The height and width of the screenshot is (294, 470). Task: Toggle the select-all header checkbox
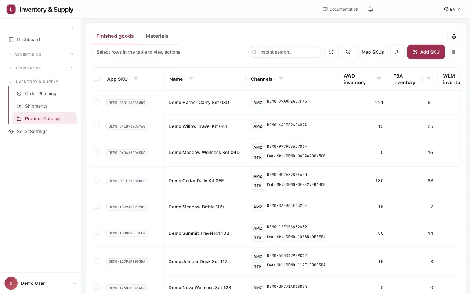[x=97, y=78]
